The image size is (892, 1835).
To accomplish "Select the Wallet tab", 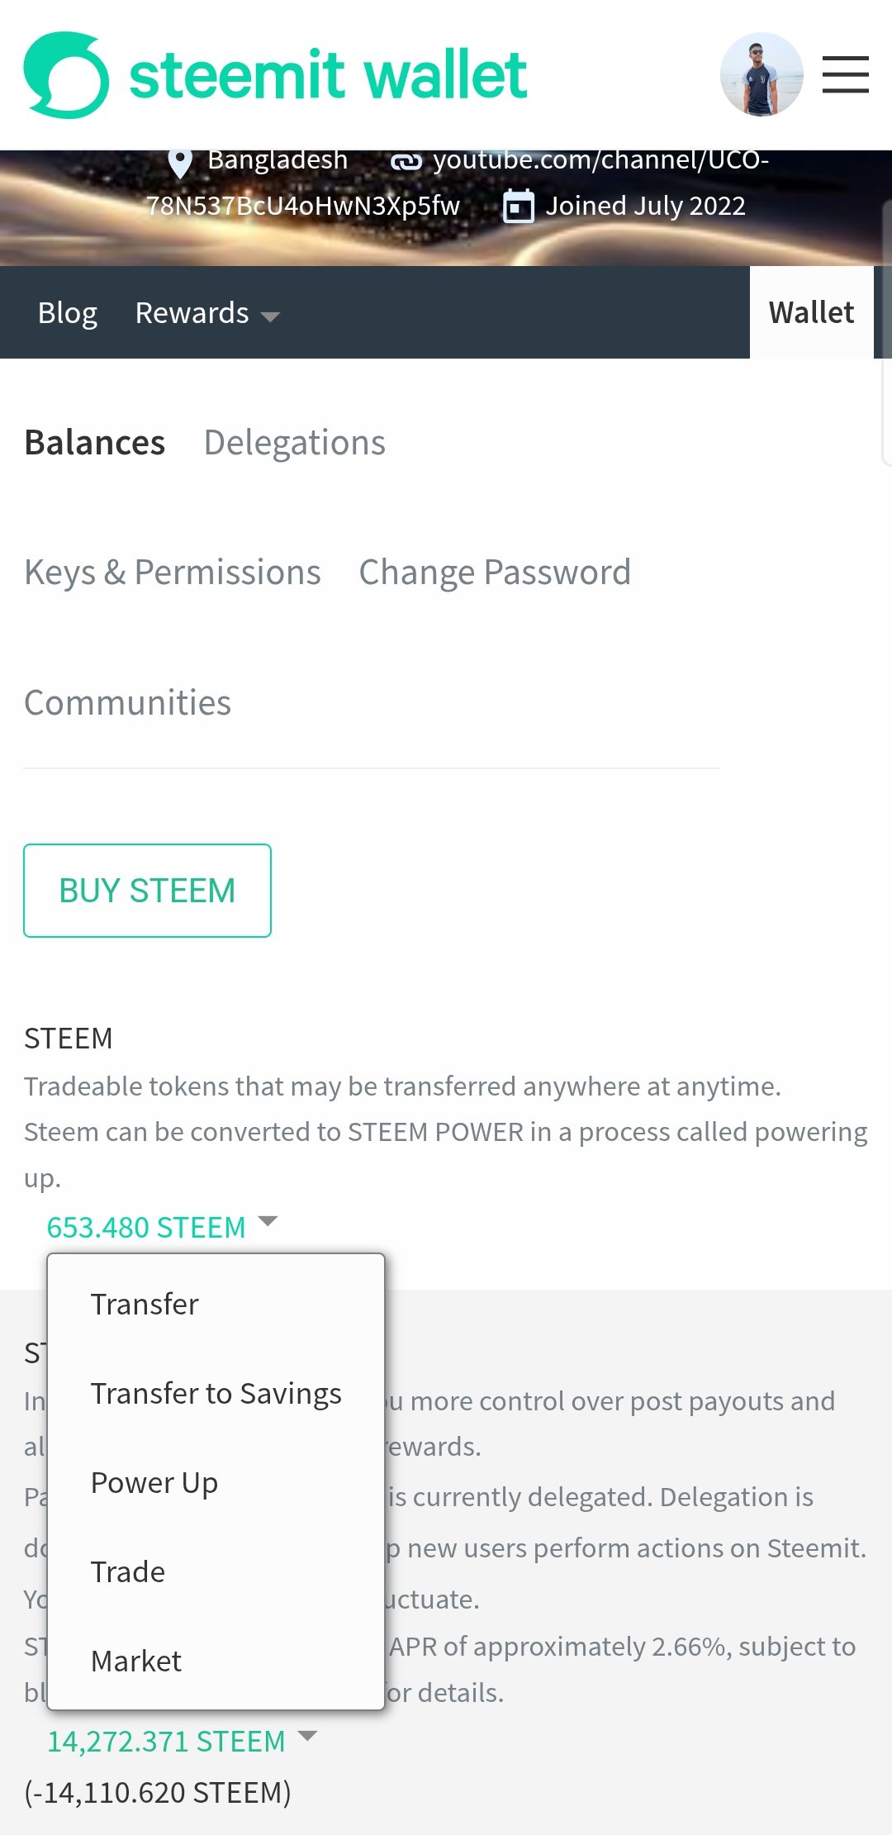I will [x=811, y=313].
